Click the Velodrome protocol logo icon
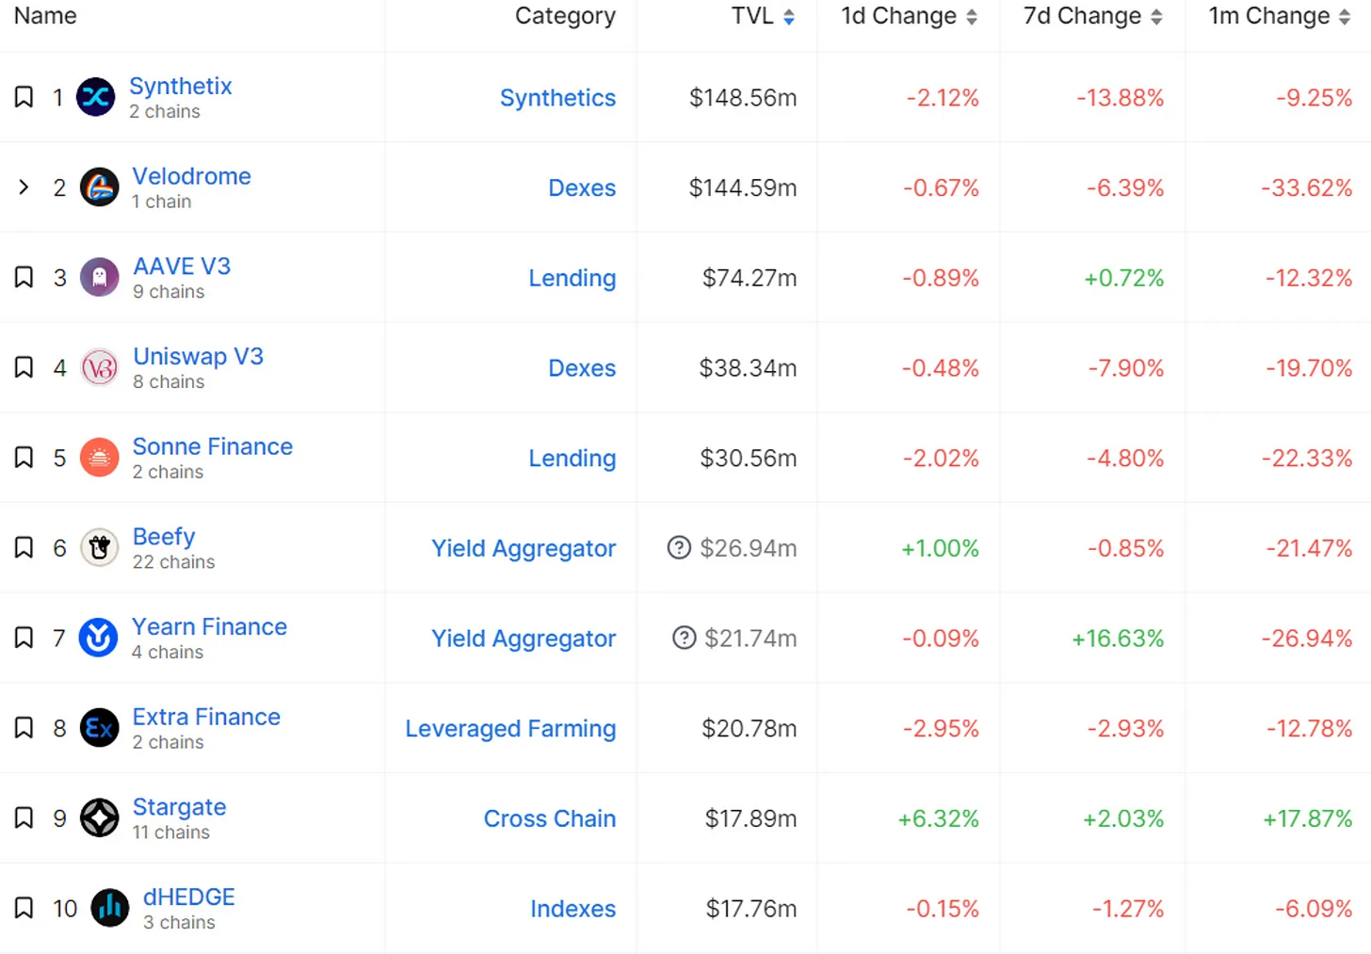Screen dimensions: 1371x954 click(x=99, y=187)
